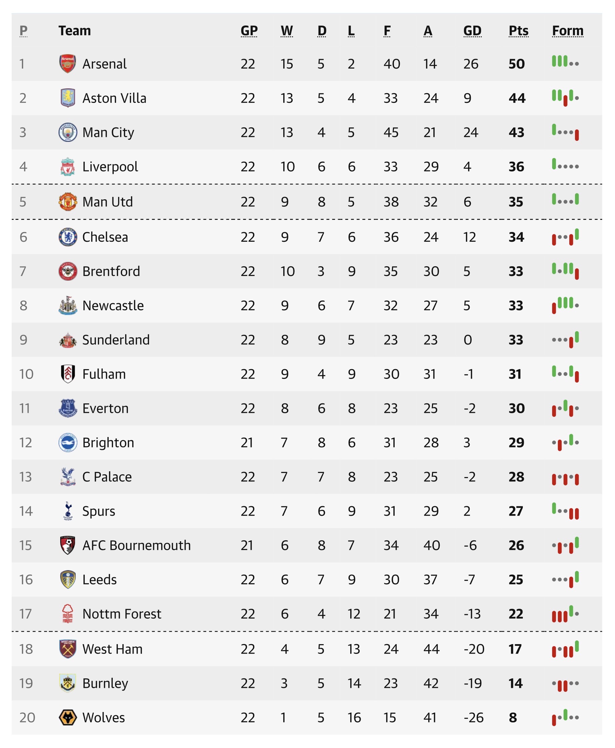This screenshot has width=615, height=748.
Task: Select the Nottm Forest team name
Action: point(121,614)
